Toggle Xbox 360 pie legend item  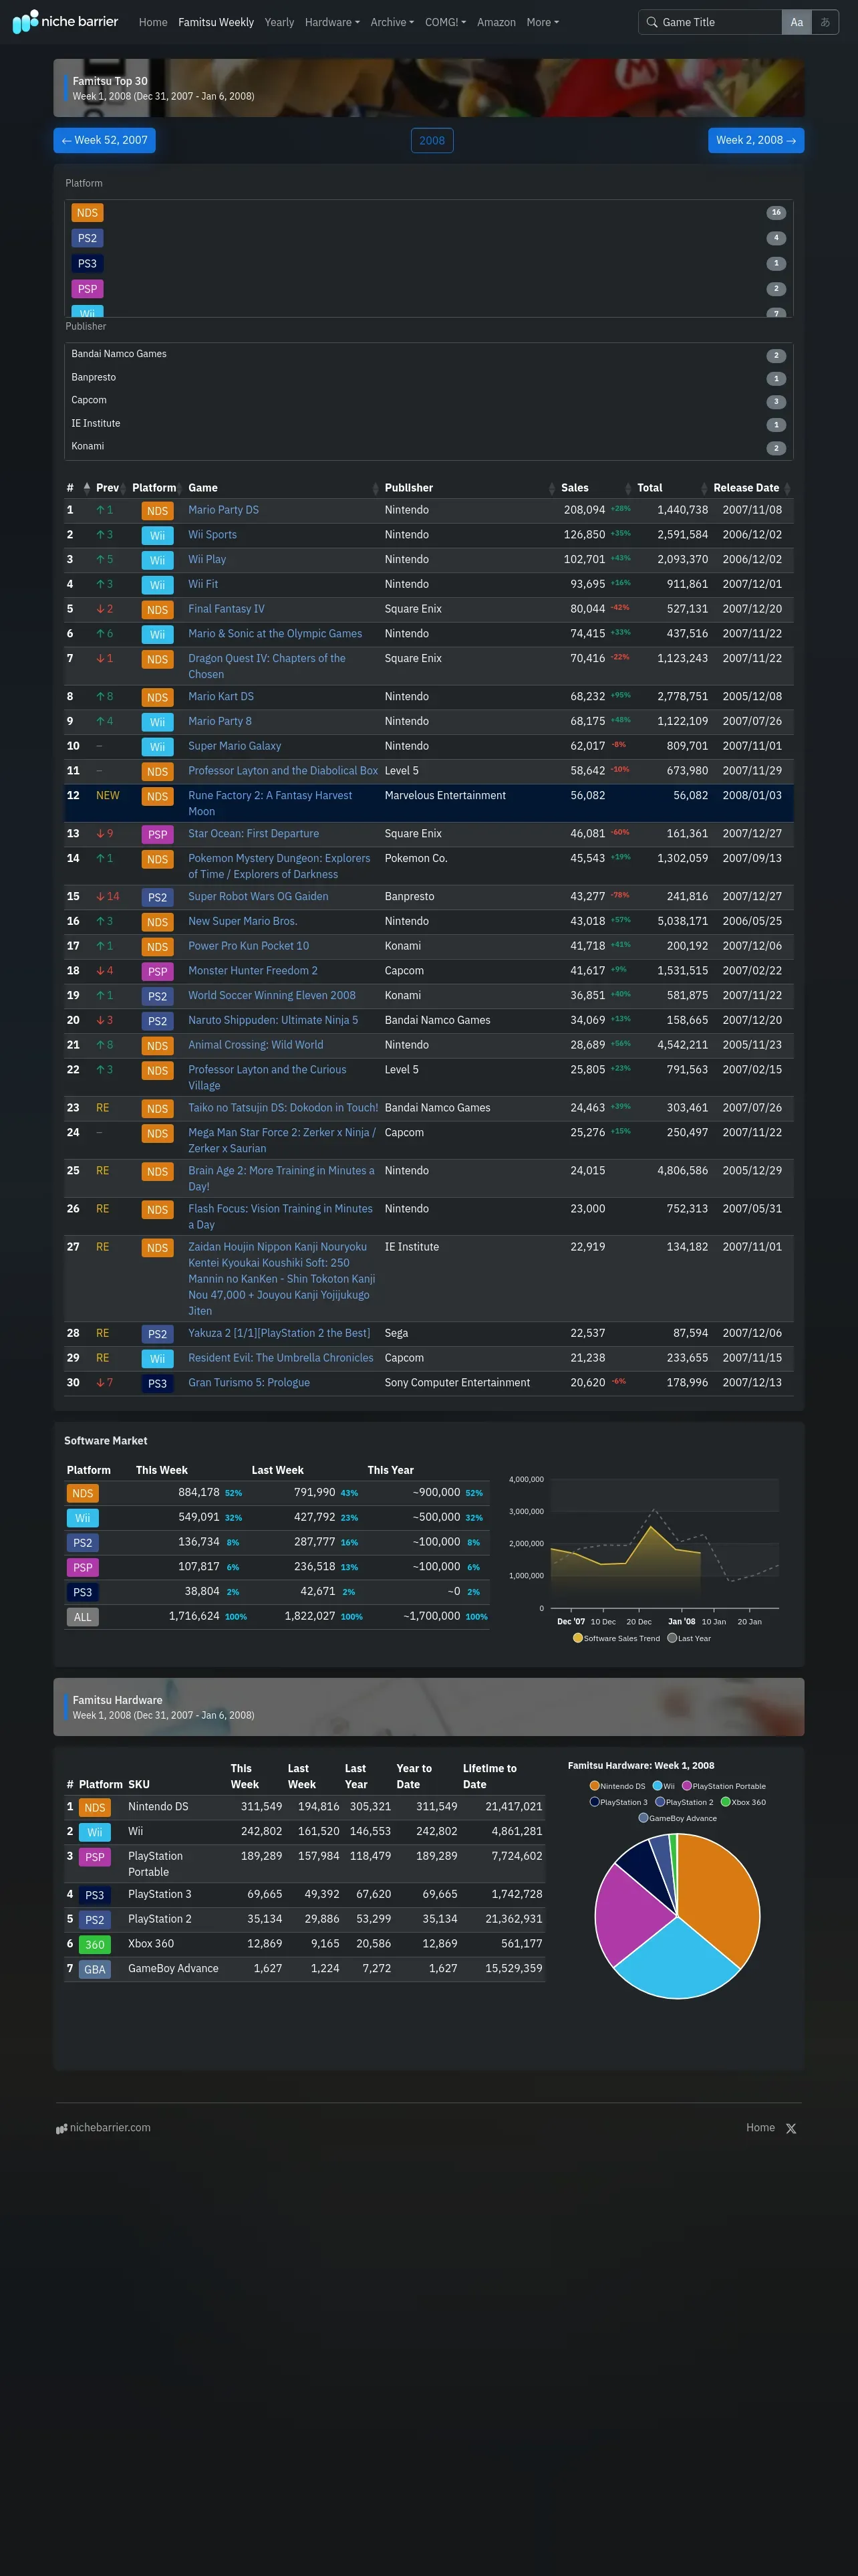point(743,1802)
